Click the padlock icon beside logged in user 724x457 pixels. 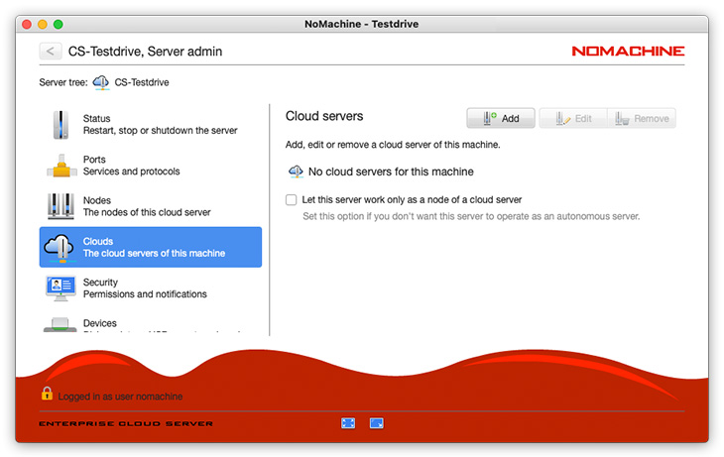coord(47,395)
